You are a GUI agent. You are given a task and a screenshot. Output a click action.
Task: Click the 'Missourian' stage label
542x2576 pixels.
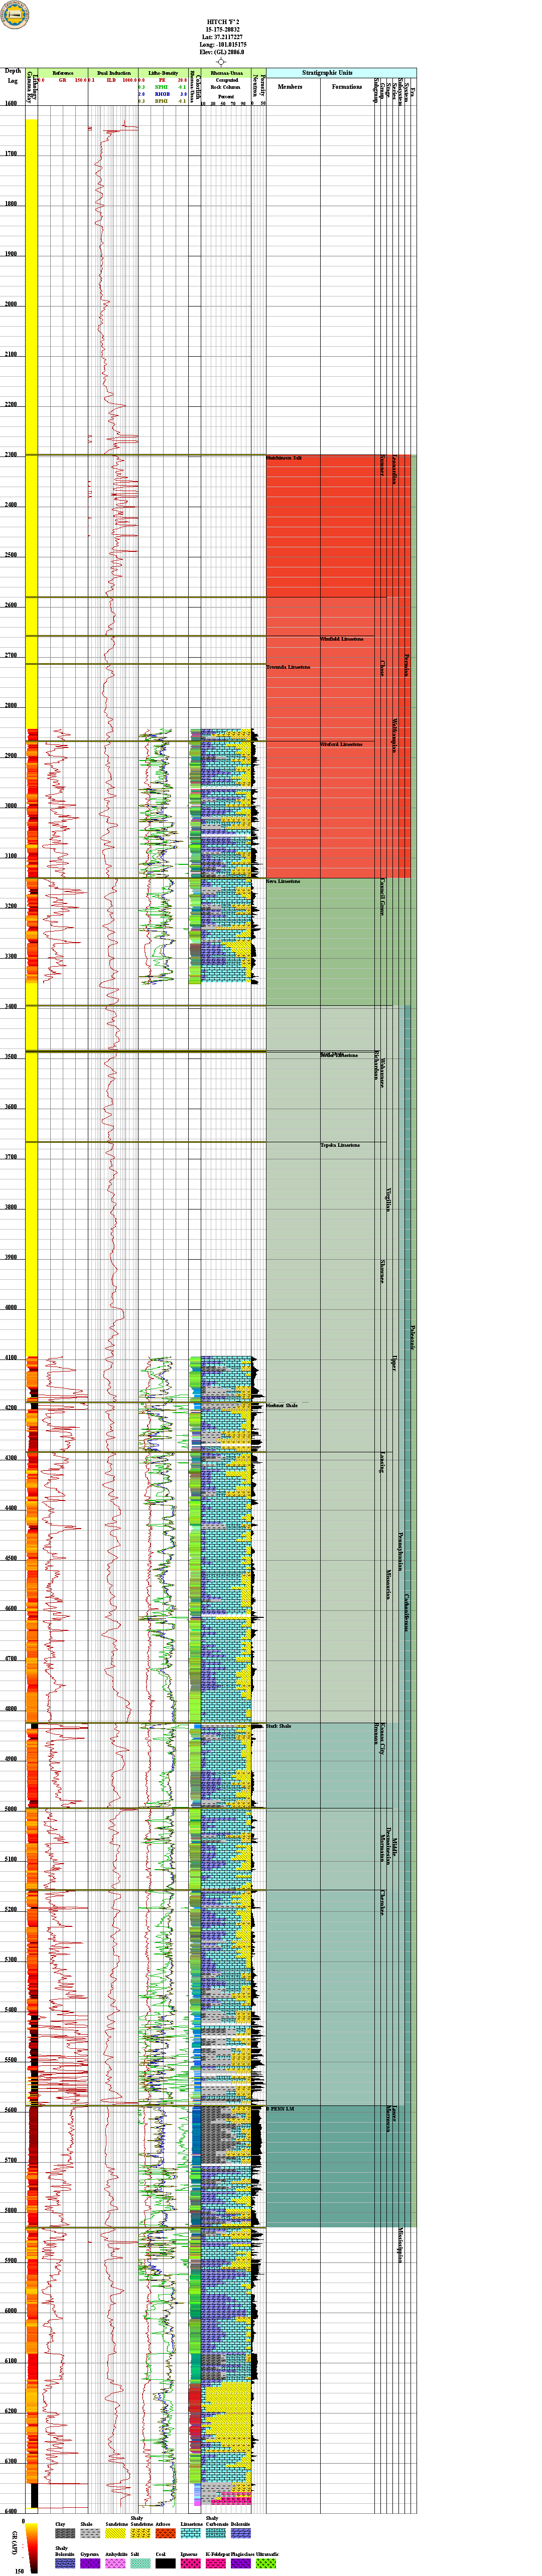(388, 1584)
